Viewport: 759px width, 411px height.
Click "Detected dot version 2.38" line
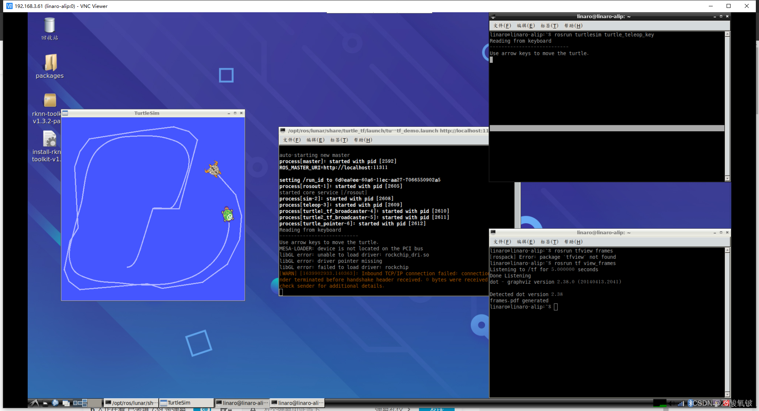click(x=526, y=294)
